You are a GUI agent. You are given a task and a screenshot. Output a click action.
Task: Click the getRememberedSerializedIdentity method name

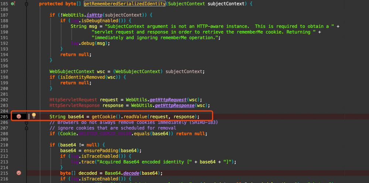coord(124,4)
